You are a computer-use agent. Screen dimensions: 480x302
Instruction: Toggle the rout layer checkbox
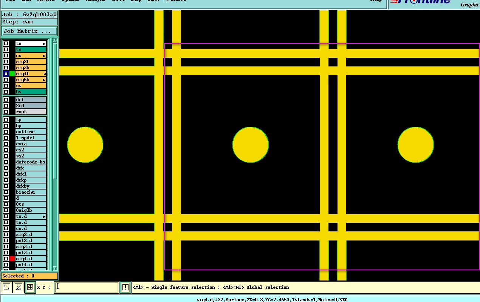(6, 112)
